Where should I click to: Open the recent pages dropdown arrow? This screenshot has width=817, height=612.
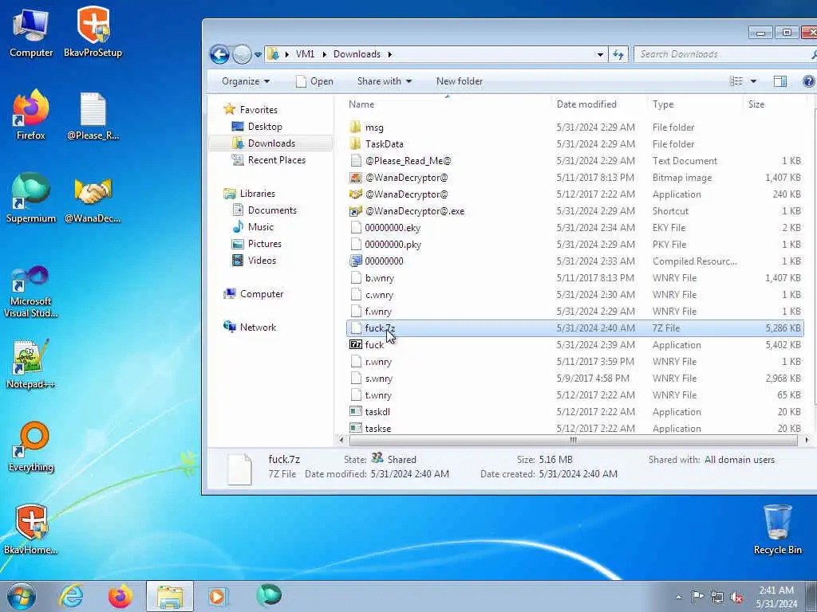[258, 54]
